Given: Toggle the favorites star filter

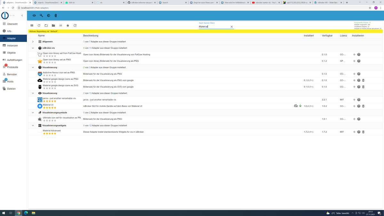Looking at the screenshot, I should [x=68, y=26].
